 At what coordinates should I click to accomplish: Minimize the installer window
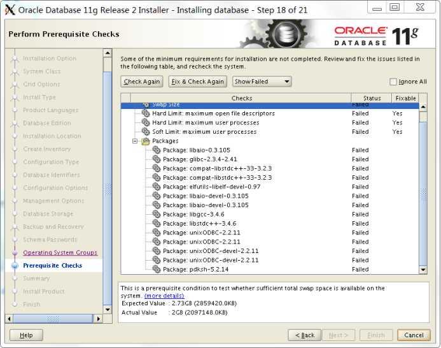pos(377,7)
